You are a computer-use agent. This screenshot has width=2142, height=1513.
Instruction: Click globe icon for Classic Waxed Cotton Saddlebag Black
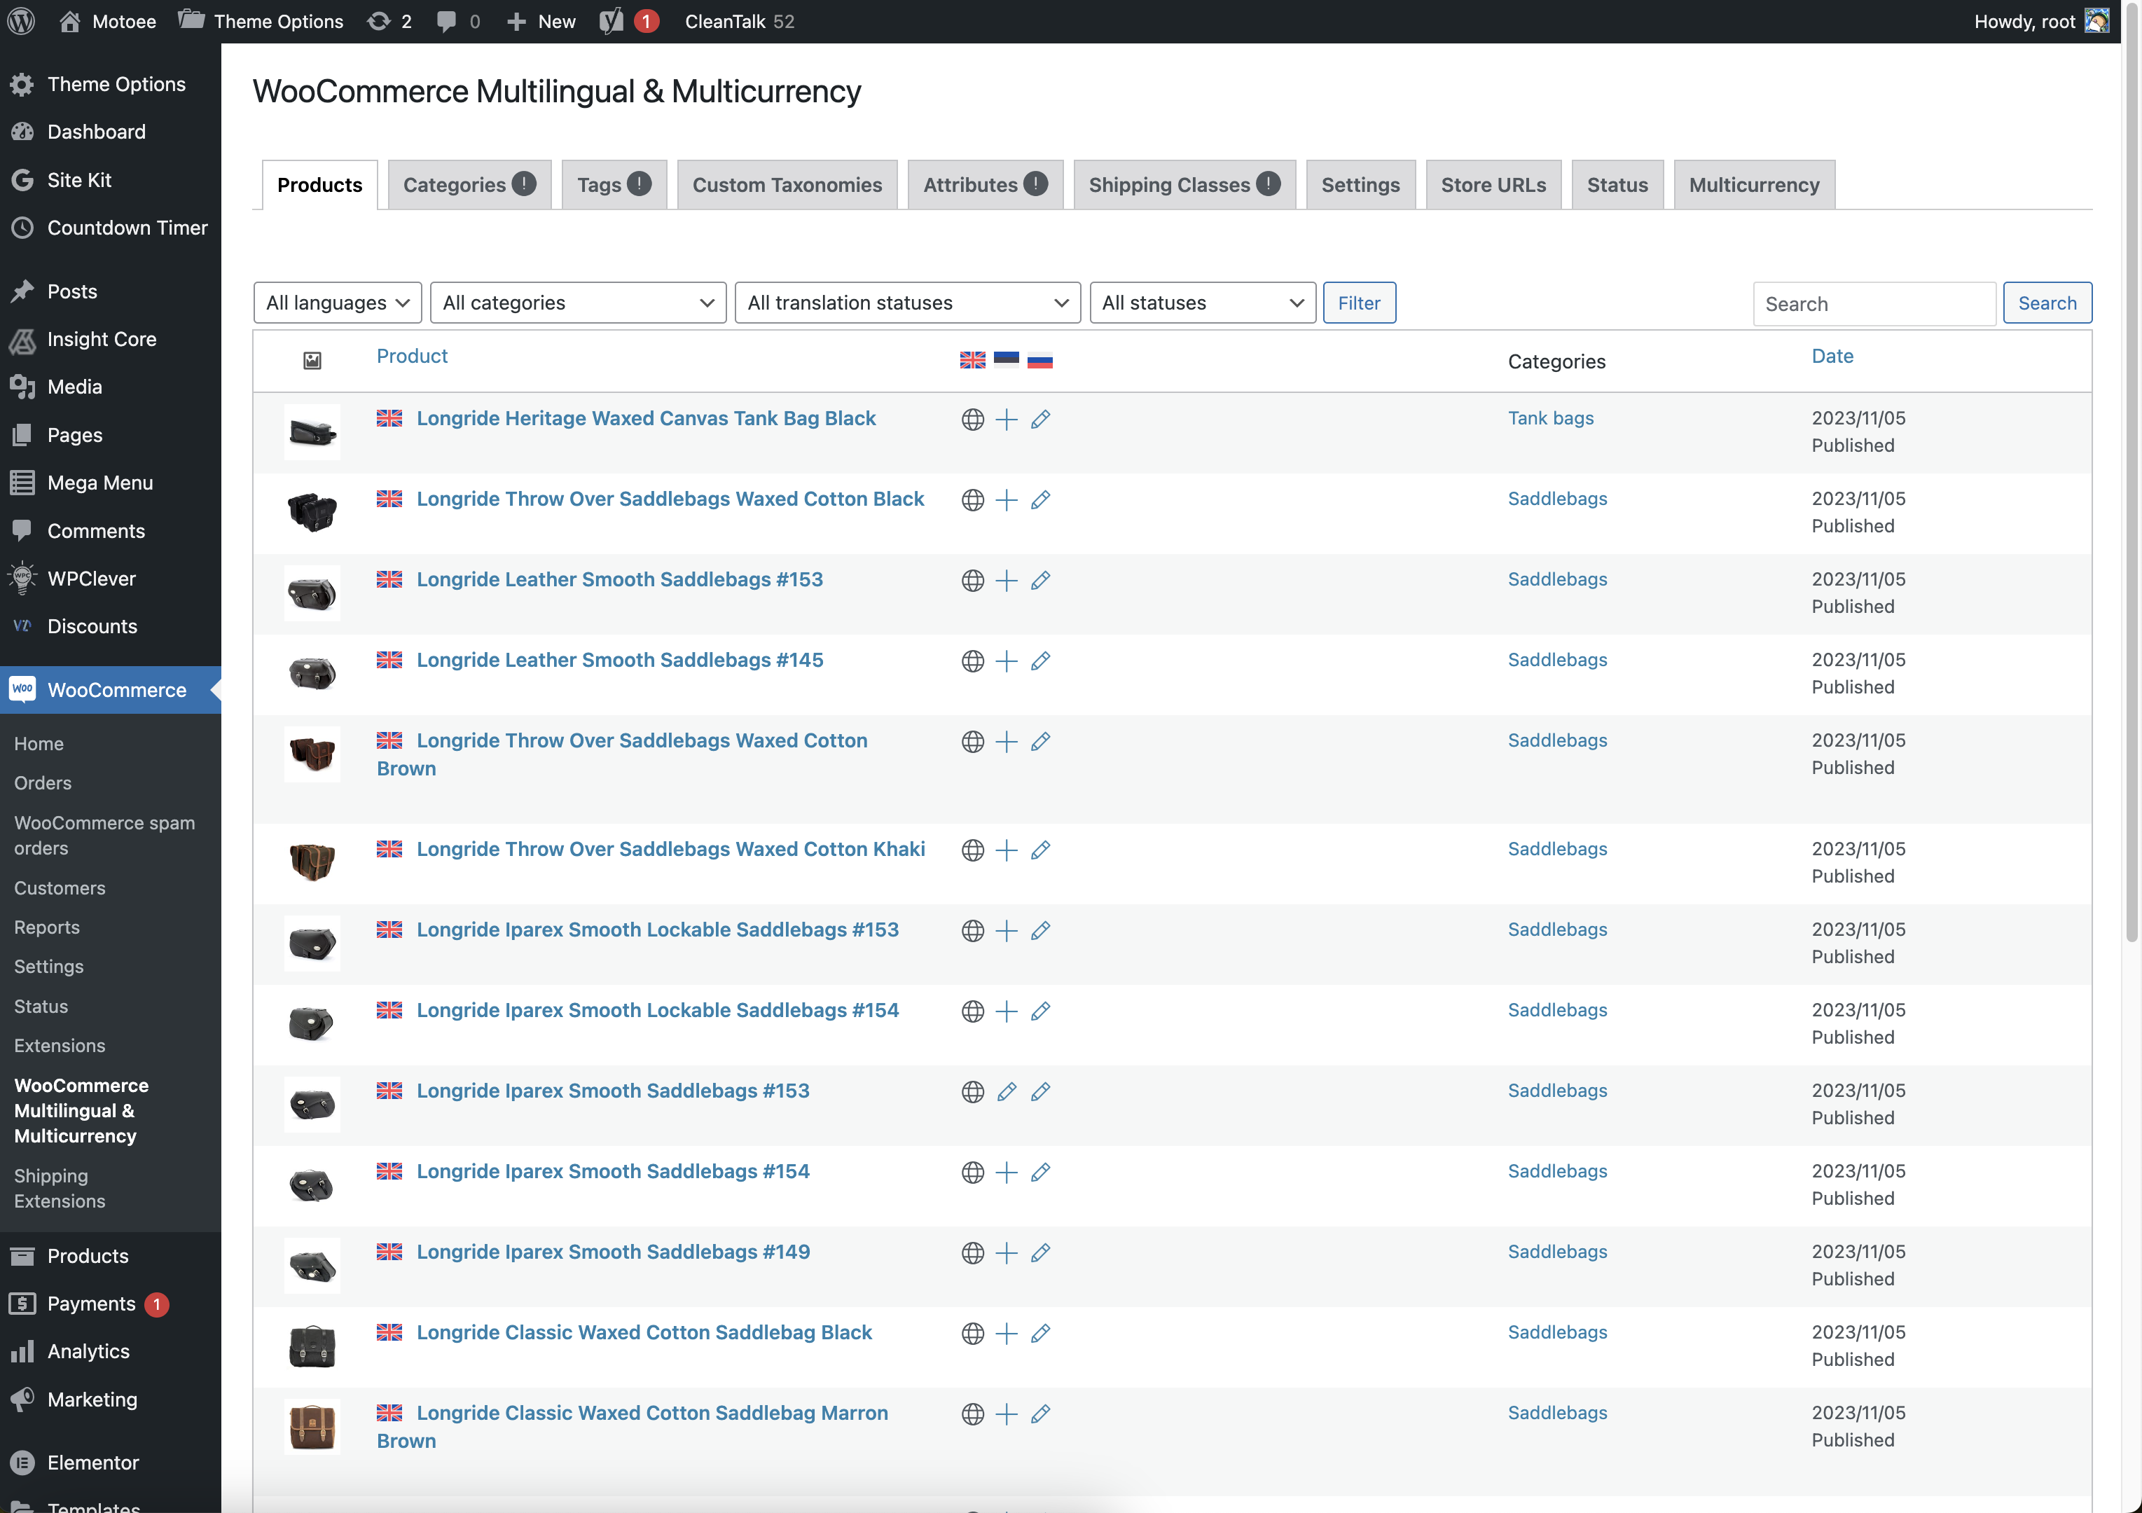pos(972,1334)
